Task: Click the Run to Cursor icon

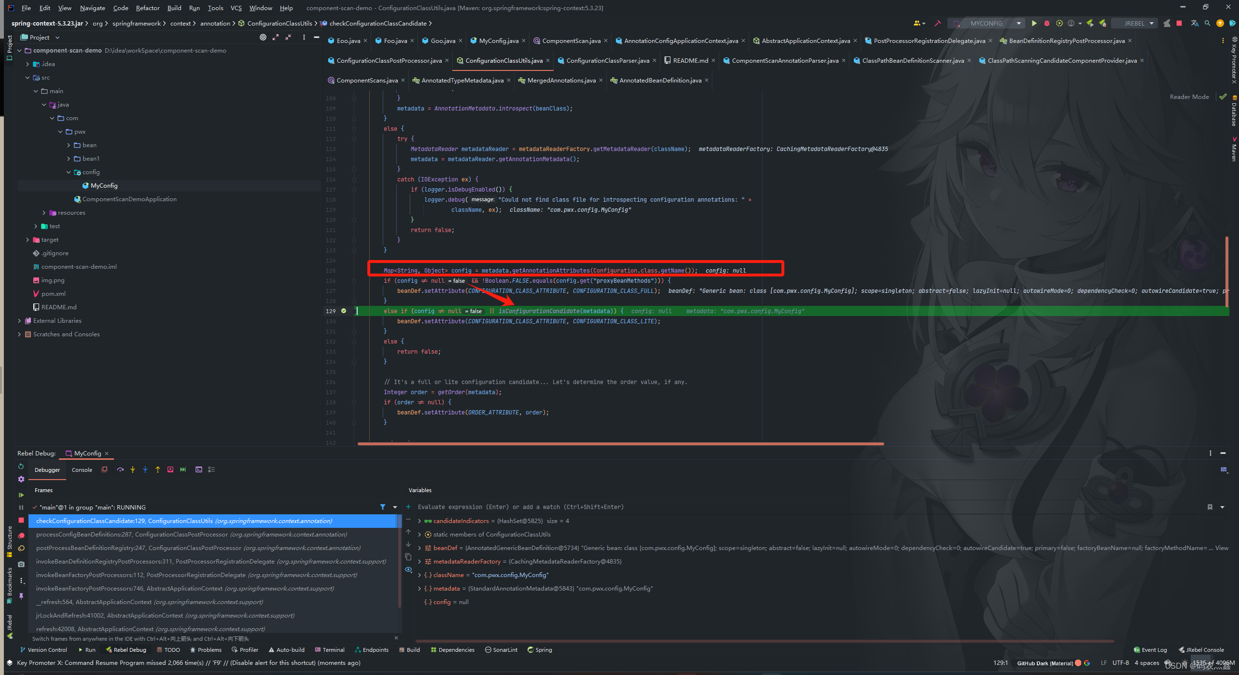Action: tap(183, 469)
